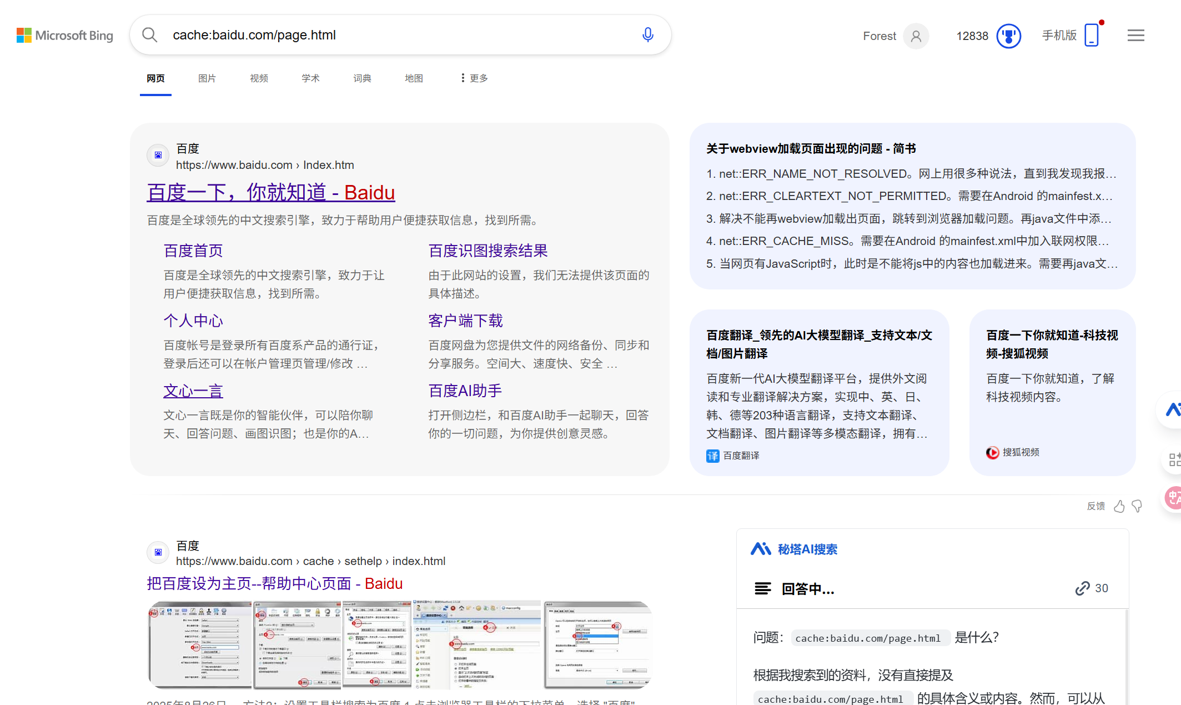Click the microphone voice search icon
Screen dimensions: 1181x705
[647, 35]
